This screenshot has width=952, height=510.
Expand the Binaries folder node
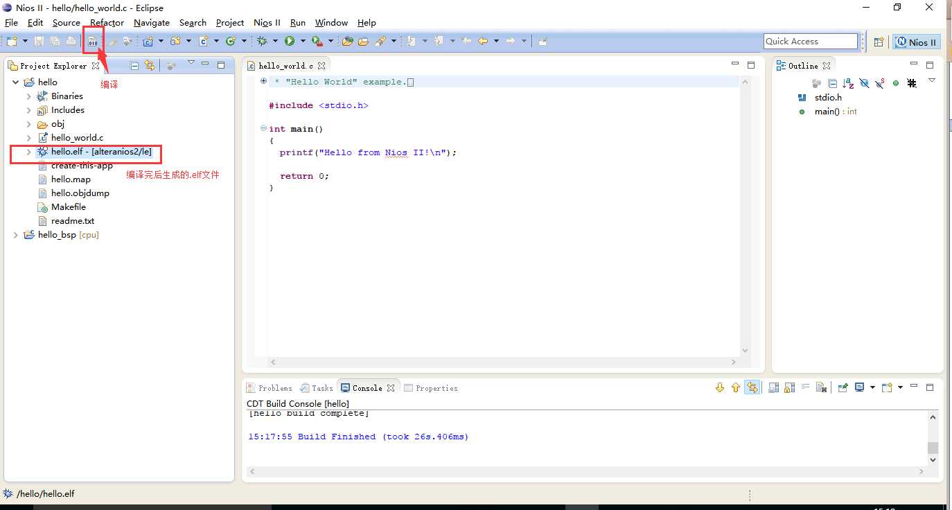[28, 96]
